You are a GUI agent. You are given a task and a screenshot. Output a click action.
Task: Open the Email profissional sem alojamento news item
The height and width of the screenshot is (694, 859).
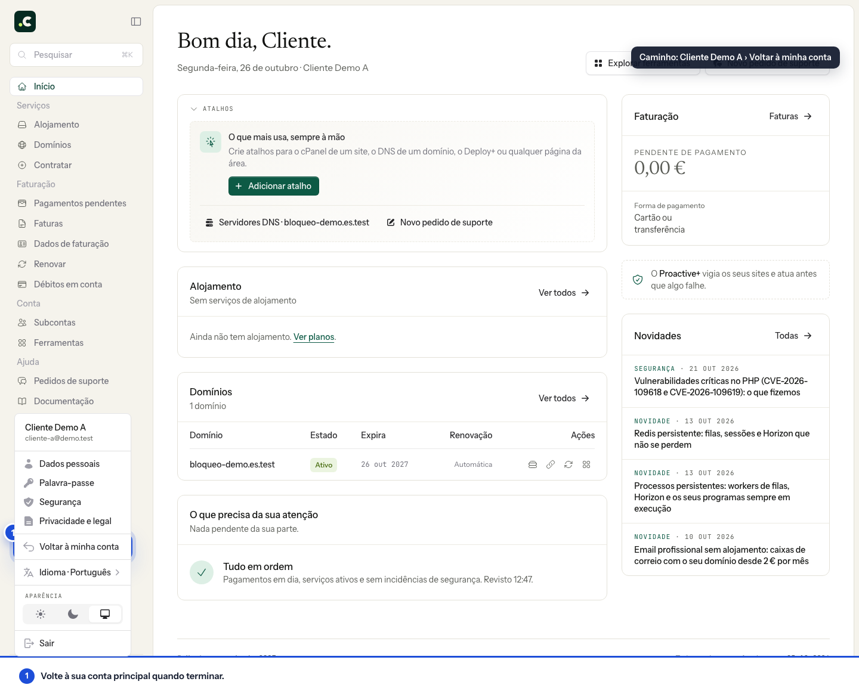[x=725, y=549]
